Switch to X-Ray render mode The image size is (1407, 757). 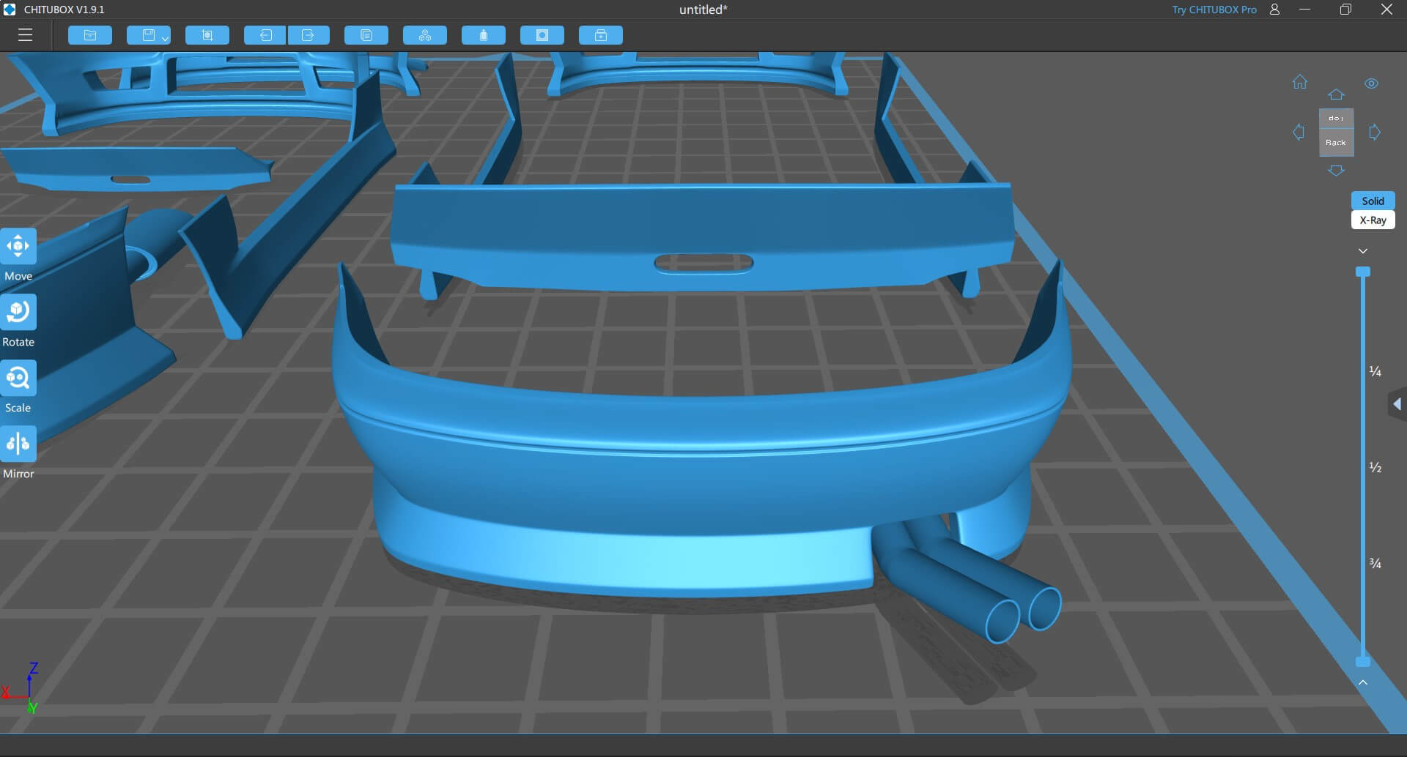click(x=1373, y=220)
